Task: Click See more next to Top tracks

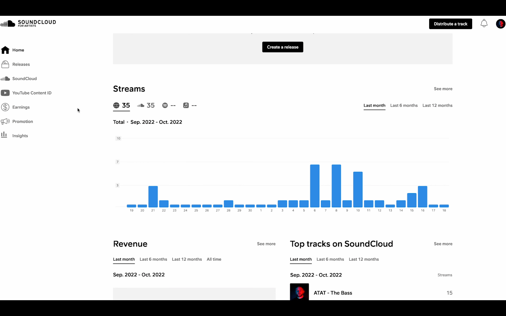Action: [443, 244]
